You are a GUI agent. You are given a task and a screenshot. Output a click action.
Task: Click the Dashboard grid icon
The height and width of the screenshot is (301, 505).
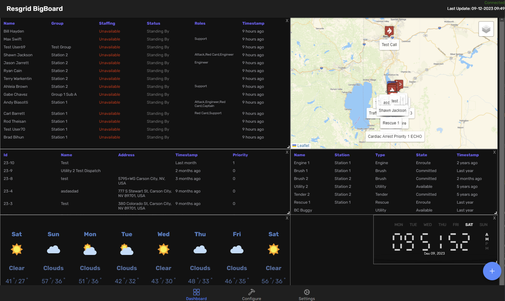(x=196, y=292)
